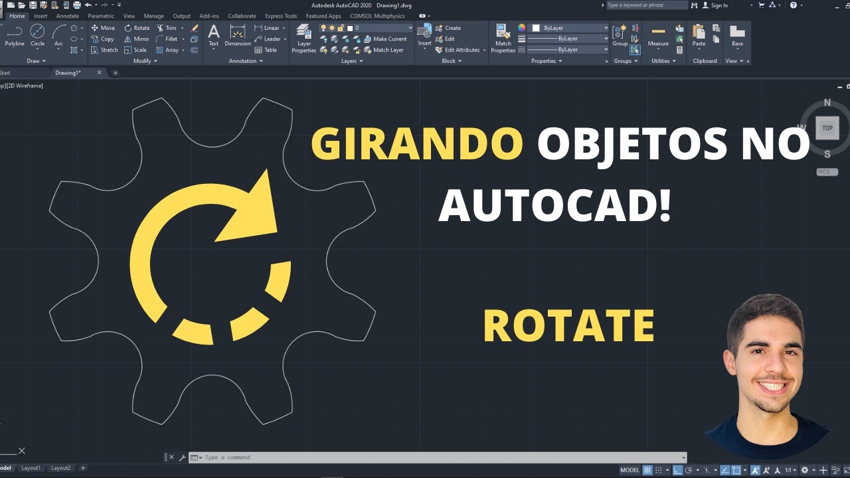Click the Paste clipboard button
This screenshot has height=478, width=850.
coord(699,36)
